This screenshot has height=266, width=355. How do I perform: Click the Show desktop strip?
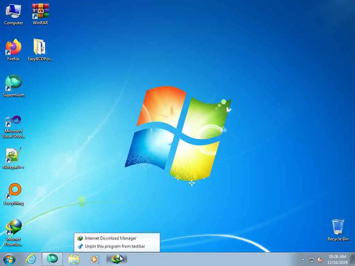353,259
